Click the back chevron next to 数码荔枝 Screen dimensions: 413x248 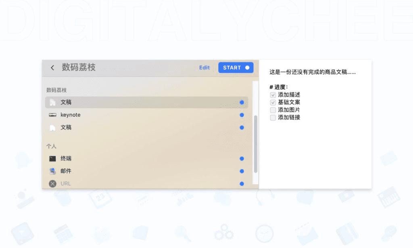52,67
